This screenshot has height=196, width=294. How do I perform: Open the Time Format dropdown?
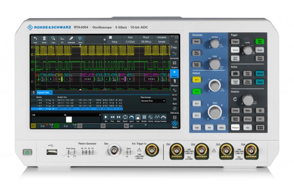click(x=153, y=101)
